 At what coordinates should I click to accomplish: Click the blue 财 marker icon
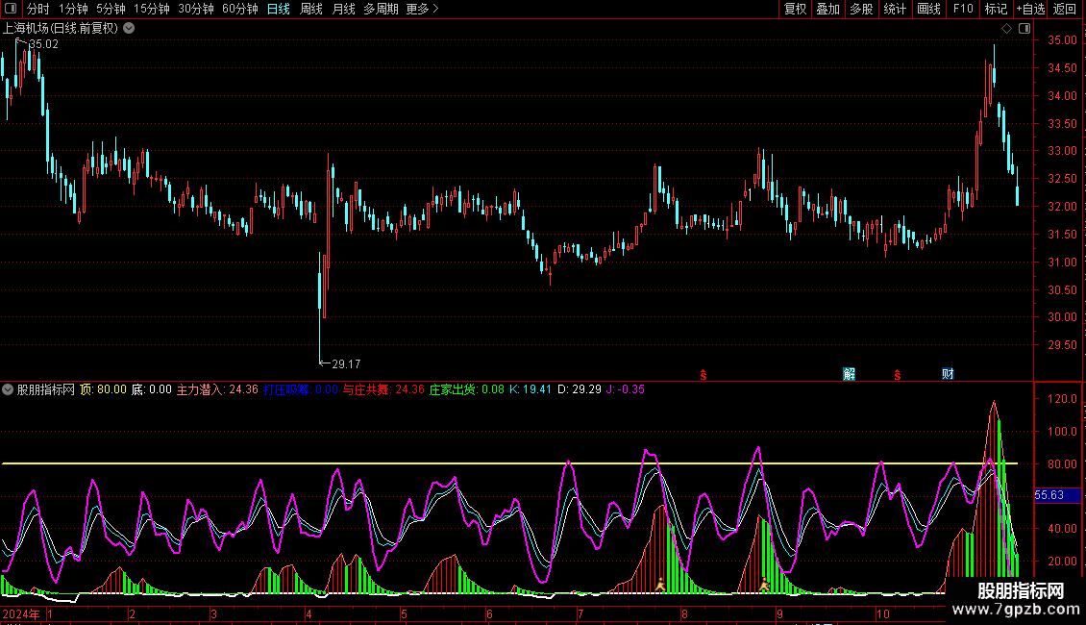point(948,374)
